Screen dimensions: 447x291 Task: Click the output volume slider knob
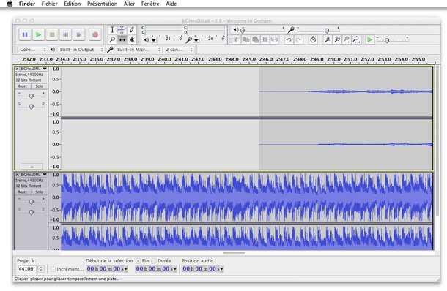point(243,31)
